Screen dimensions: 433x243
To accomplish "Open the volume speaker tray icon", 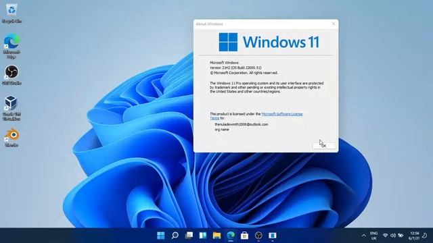I will [392, 236].
